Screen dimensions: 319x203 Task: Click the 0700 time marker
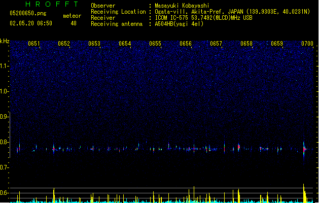[x=307, y=44]
